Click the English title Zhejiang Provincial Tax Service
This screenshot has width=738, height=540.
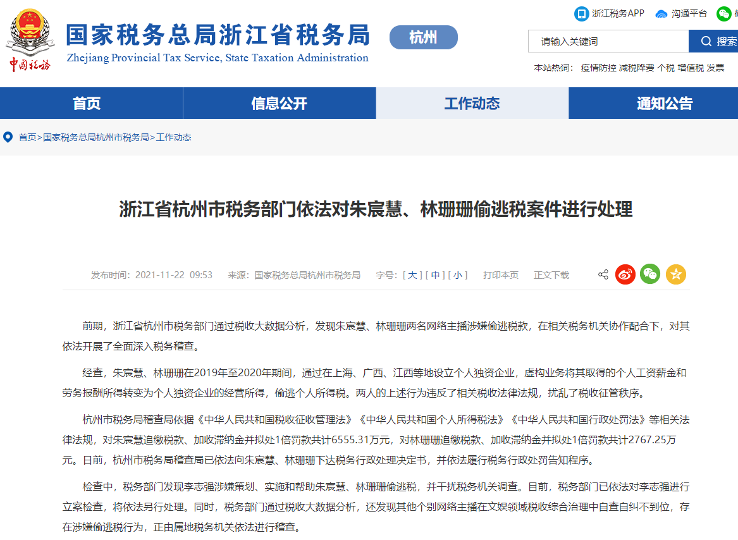coord(218,58)
